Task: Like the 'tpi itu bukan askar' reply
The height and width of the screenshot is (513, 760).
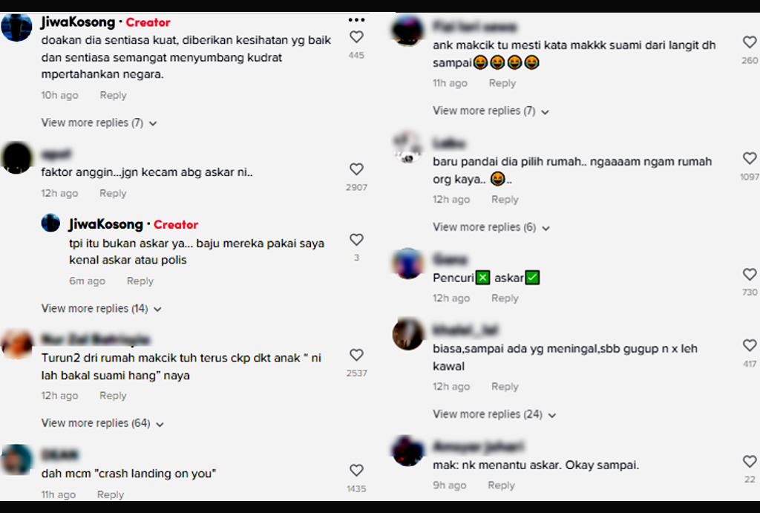Action: coord(356,240)
